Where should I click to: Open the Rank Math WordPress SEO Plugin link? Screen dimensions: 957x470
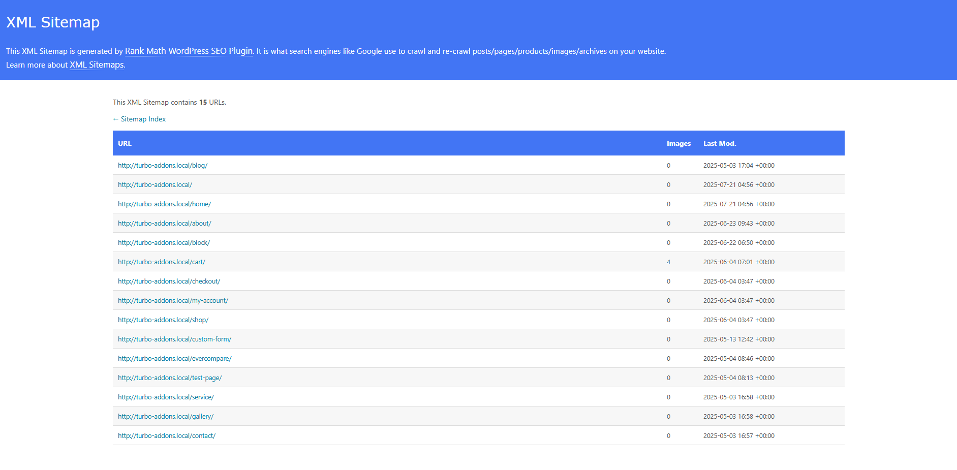coord(189,51)
